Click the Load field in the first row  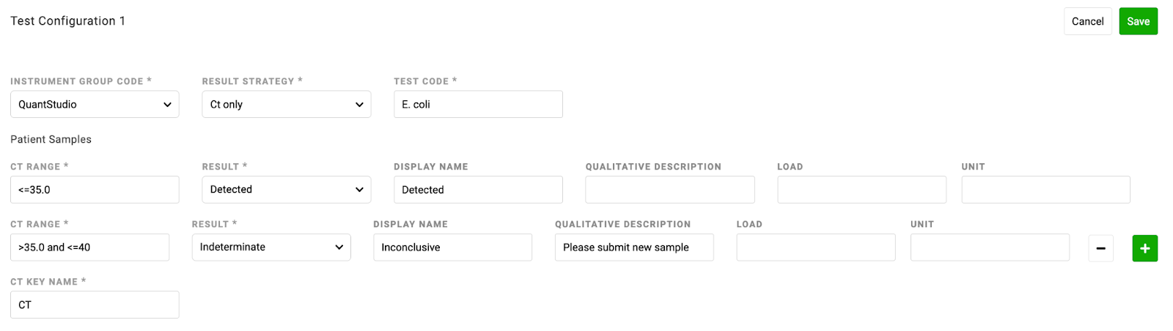click(x=861, y=190)
